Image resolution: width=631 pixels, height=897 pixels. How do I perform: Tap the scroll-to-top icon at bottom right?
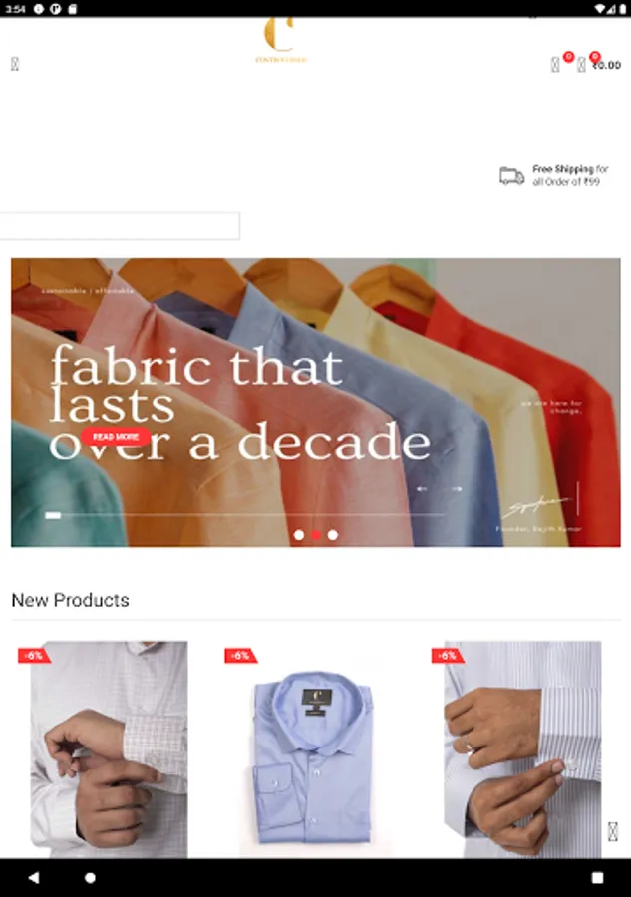pos(613,831)
